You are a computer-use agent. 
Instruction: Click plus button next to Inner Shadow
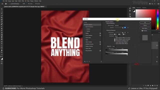(100, 35)
